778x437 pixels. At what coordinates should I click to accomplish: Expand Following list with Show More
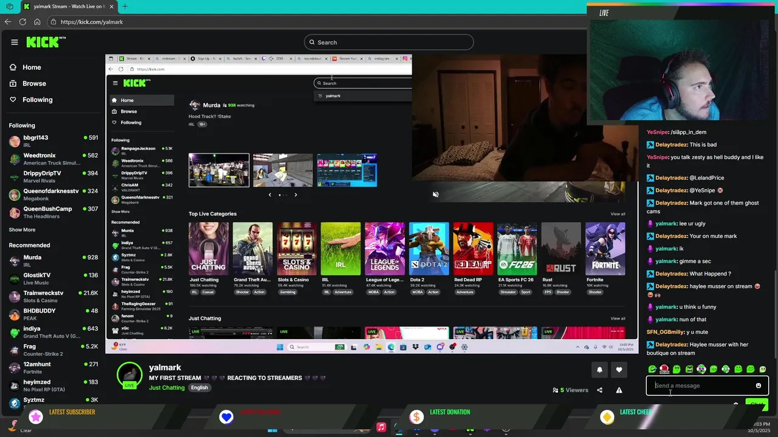22,230
